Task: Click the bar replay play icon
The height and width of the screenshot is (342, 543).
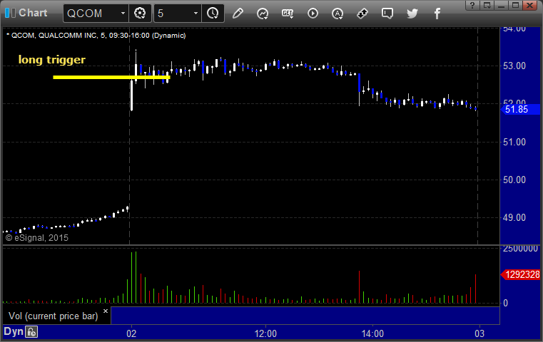Action: pyautogui.click(x=313, y=14)
